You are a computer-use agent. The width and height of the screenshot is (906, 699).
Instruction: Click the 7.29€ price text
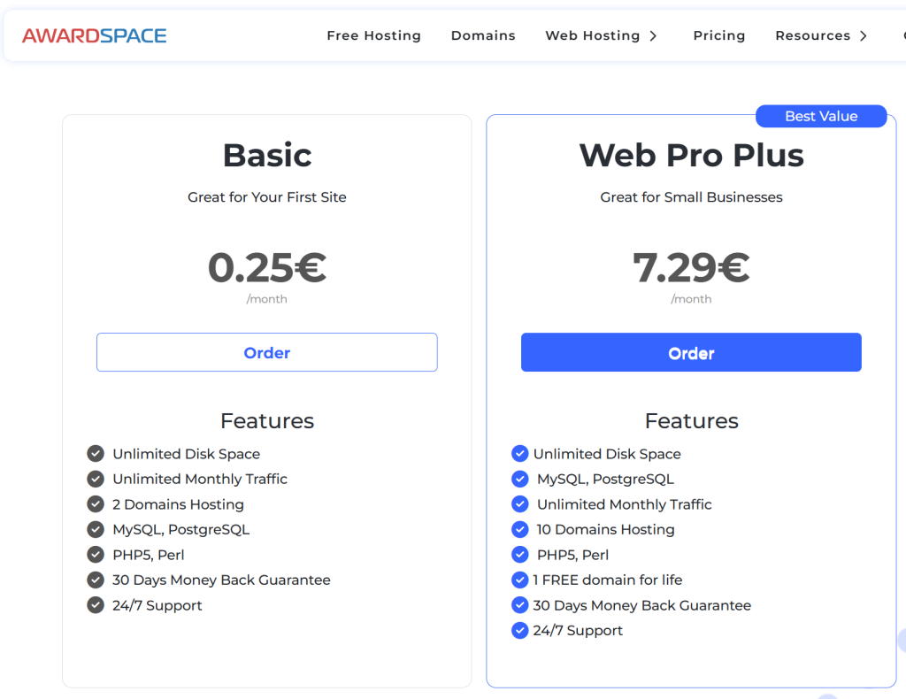[691, 267]
